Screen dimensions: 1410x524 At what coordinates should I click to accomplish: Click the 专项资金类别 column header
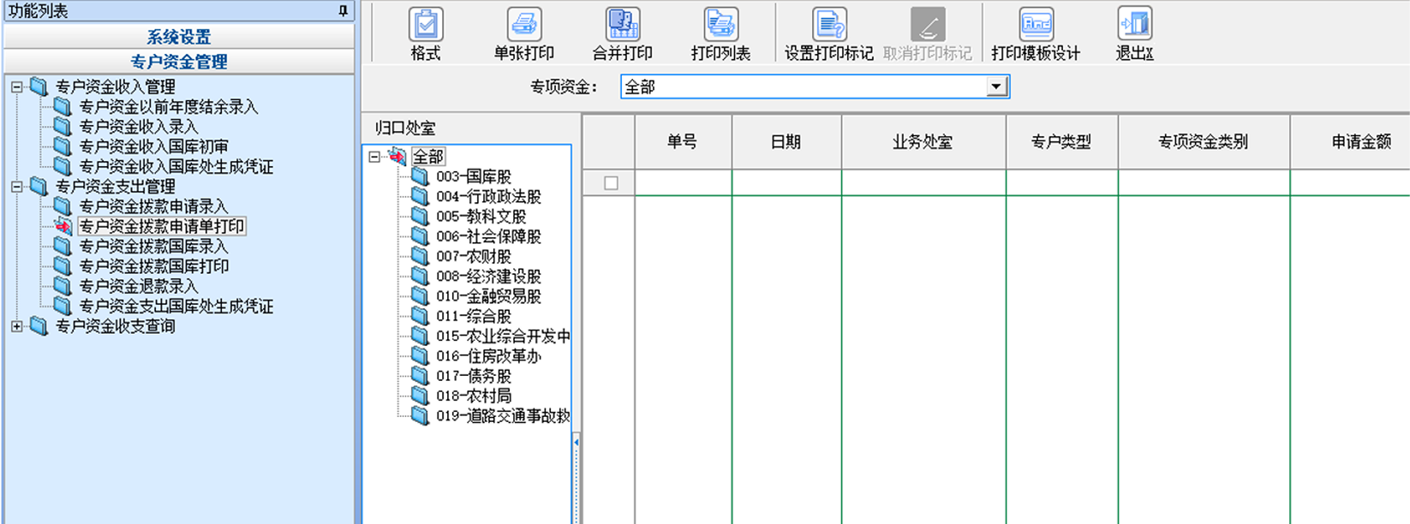1204,142
